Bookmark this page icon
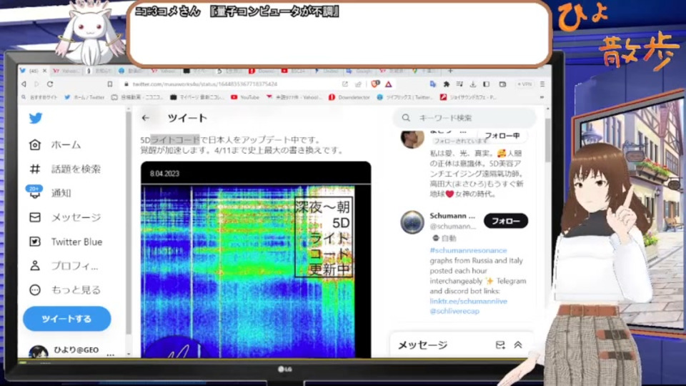 [110, 84]
